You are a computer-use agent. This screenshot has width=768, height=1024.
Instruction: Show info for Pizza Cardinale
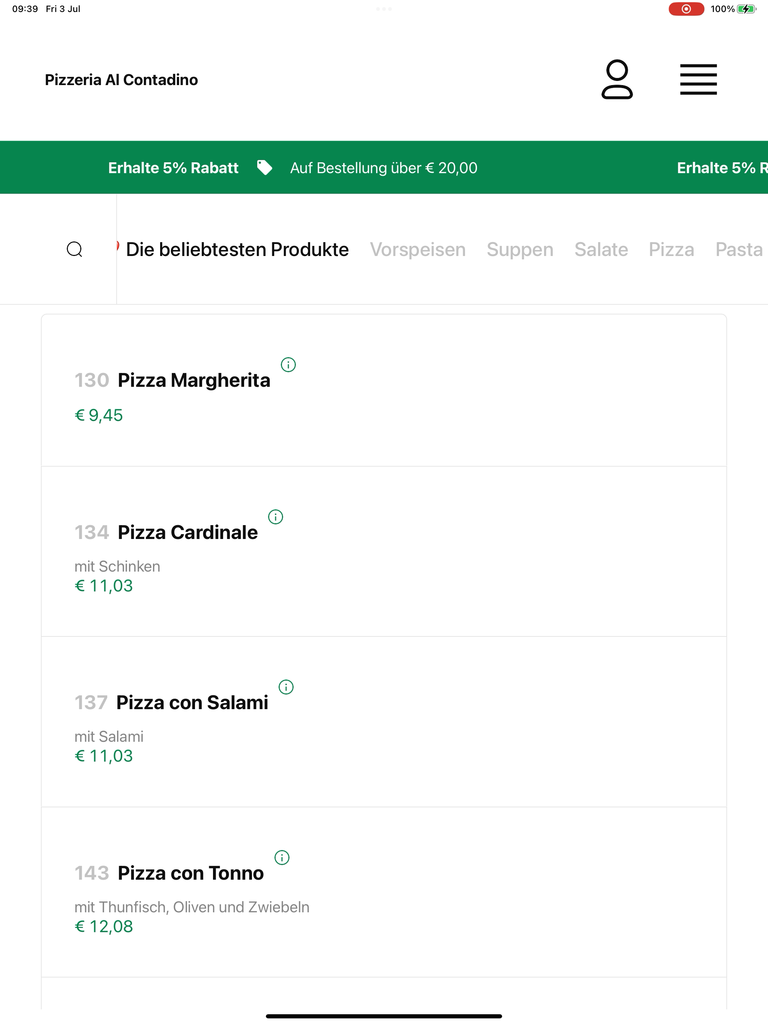coord(276,516)
